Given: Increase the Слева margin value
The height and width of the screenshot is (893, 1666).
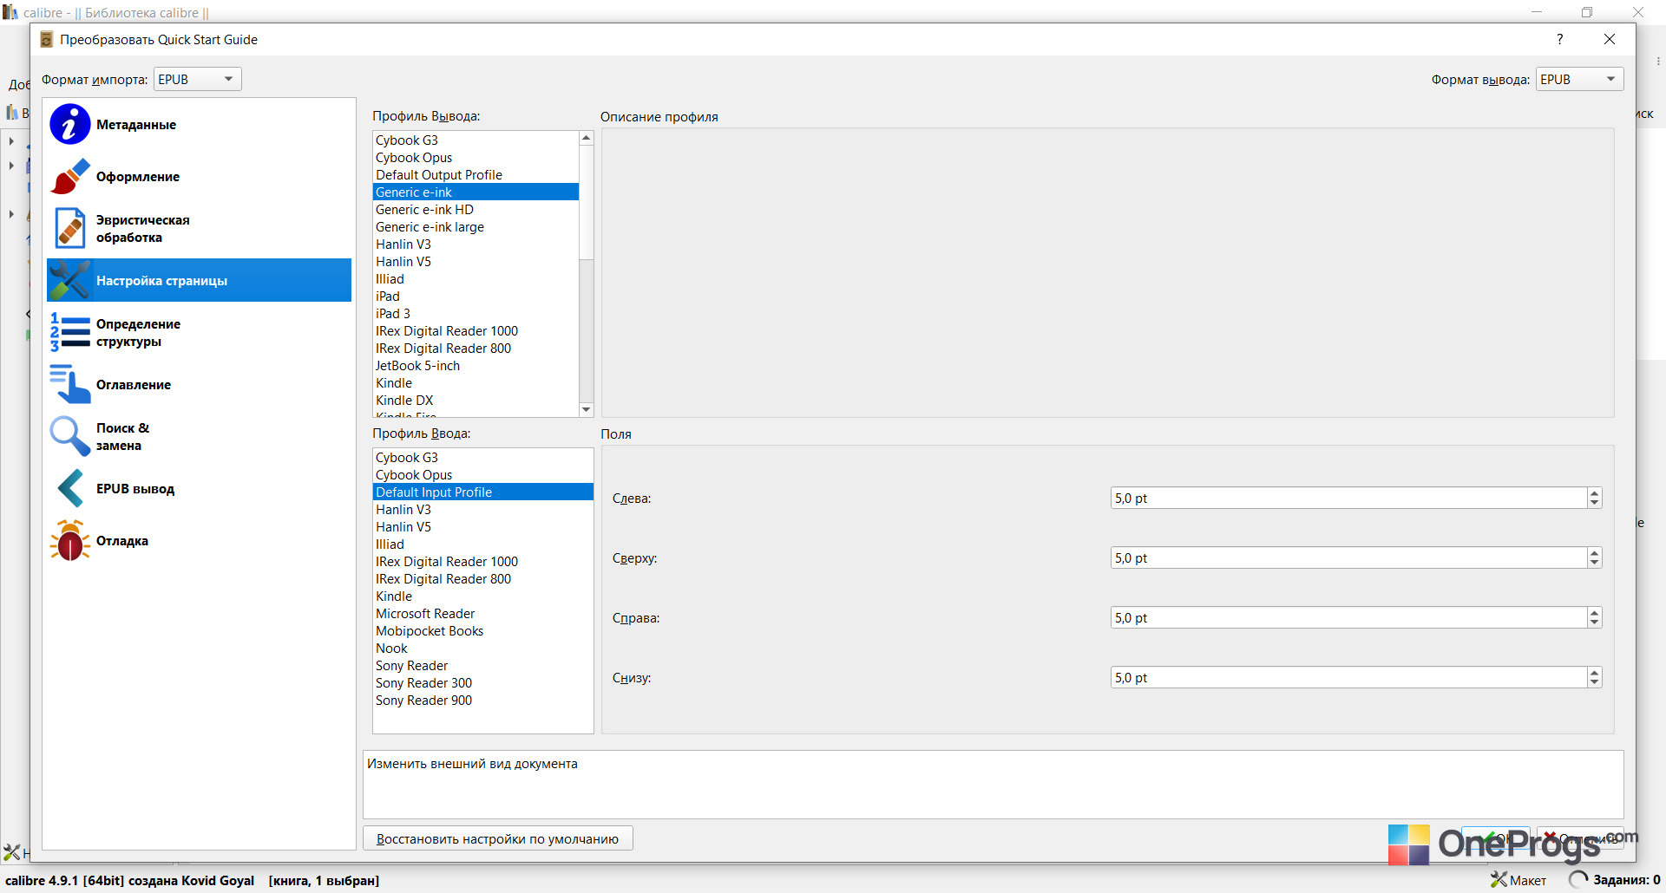Looking at the screenshot, I should pyautogui.click(x=1594, y=492).
